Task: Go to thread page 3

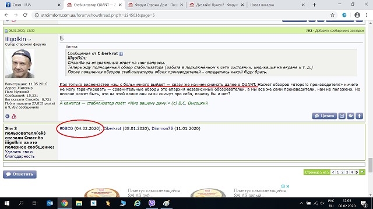Action: click(347, 172)
